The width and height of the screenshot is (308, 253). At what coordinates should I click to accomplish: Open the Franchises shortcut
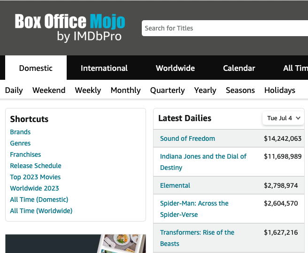[x=25, y=154]
